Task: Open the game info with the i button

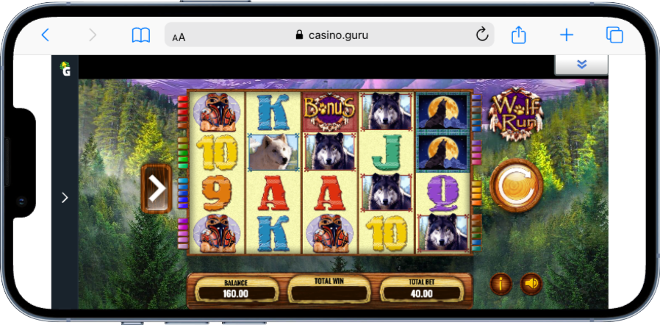Action: point(501,284)
